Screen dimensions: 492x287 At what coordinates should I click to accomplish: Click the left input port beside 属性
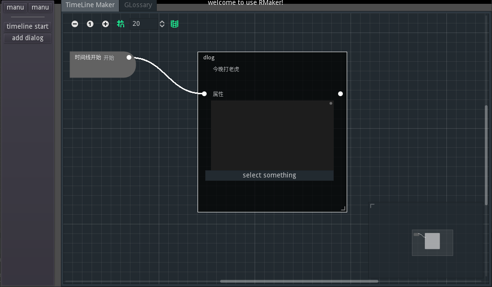click(204, 94)
